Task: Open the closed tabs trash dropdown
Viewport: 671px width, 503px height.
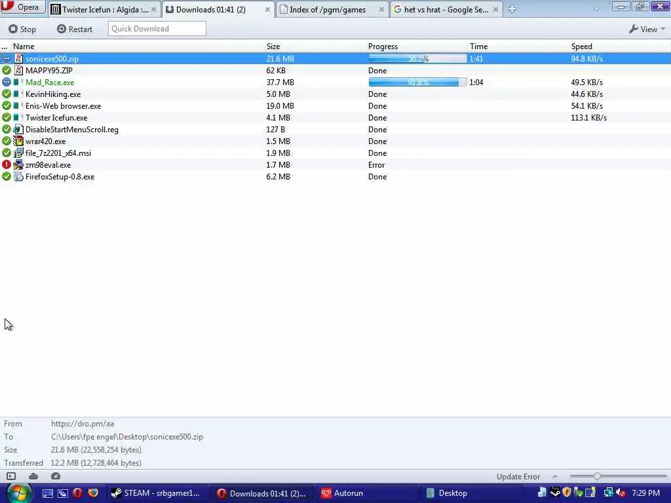Action: pyautogui.click(x=596, y=9)
